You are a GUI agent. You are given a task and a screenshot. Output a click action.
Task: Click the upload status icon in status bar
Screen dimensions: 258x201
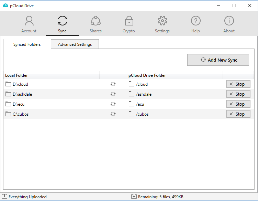tap(4, 197)
